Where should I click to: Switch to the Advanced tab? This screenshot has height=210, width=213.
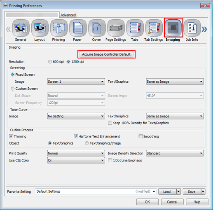tap(68, 15)
